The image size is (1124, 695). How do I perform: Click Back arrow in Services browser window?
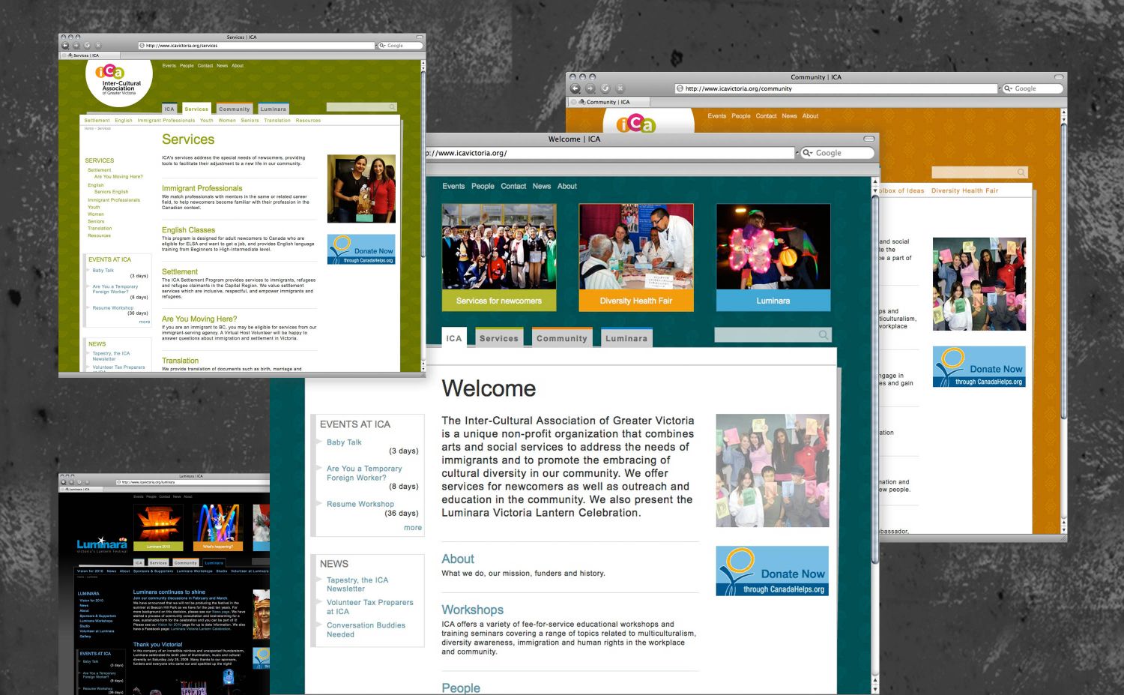(x=65, y=46)
